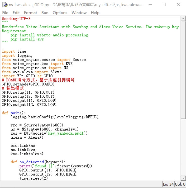Open the File menu
Viewport: 186px width, 188px height.
click(x=5, y=13)
